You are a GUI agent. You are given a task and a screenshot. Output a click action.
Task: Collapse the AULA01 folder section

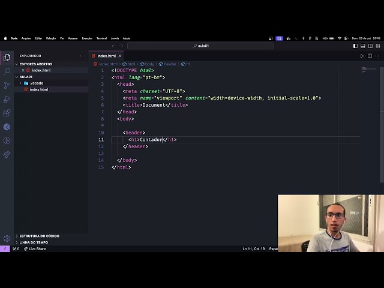pos(26,77)
